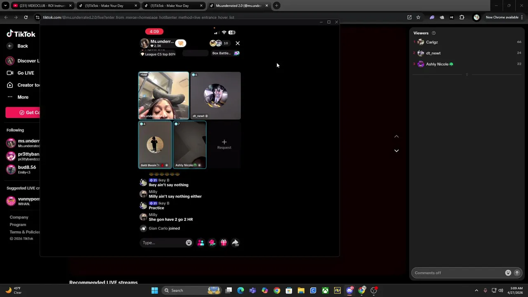The image size is (528, 297).
Task: Expand the Viewers list with small chevron
Action: 467,75
